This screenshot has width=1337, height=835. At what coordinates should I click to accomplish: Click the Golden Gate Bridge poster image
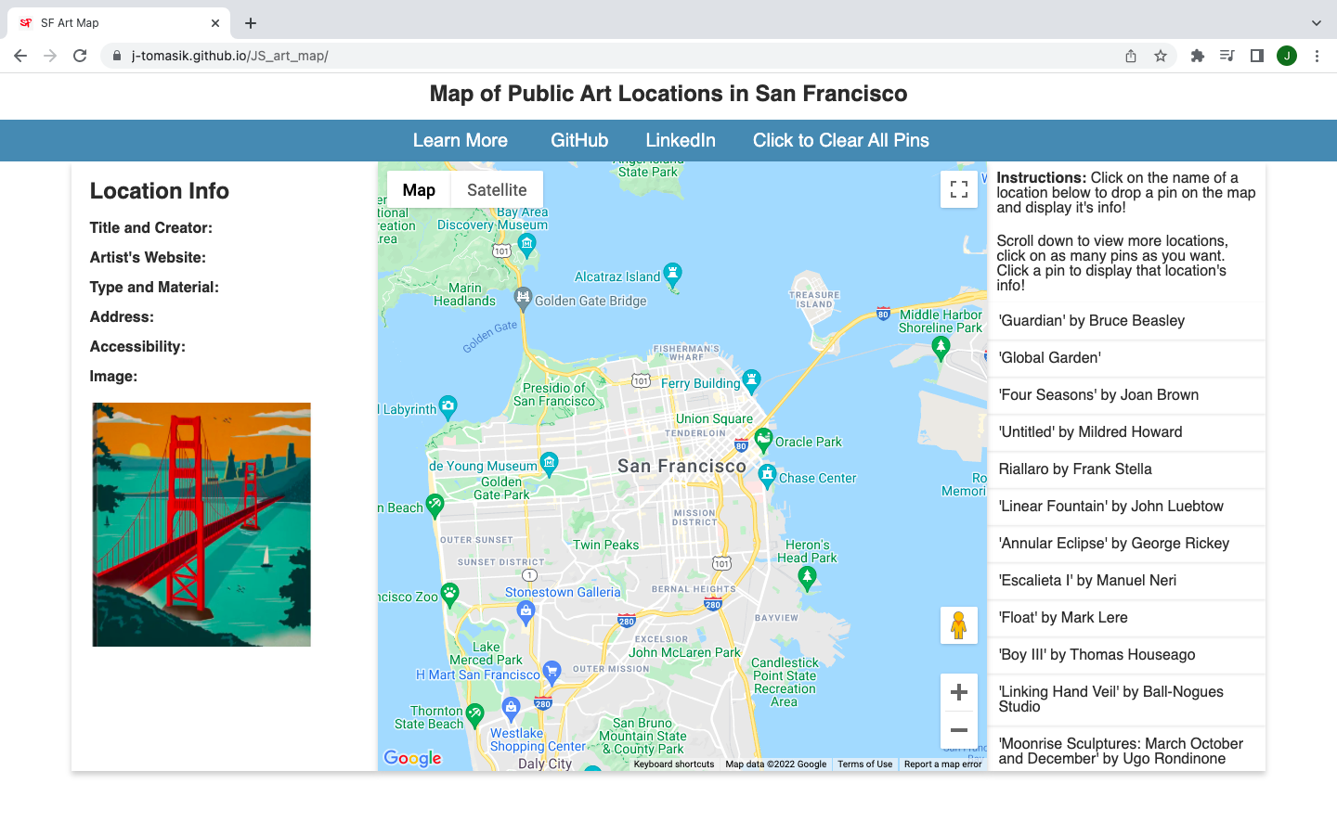click(201, 524)
